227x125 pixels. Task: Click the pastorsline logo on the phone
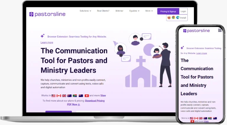tap(196, 31)
